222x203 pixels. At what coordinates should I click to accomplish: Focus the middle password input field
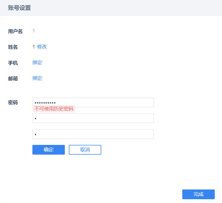[93, 118]
